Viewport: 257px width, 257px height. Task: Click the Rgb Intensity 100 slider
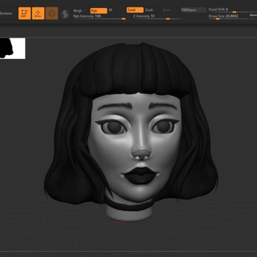[x=99, y=17]
